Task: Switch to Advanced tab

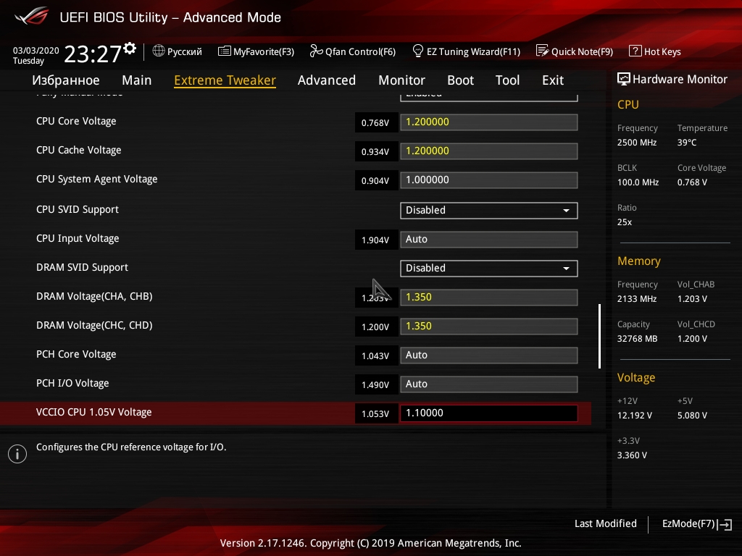Action: pos(327,80)
